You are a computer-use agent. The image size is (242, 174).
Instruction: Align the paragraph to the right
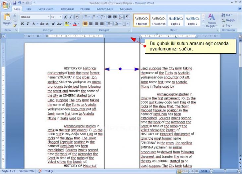pos(96,24)
